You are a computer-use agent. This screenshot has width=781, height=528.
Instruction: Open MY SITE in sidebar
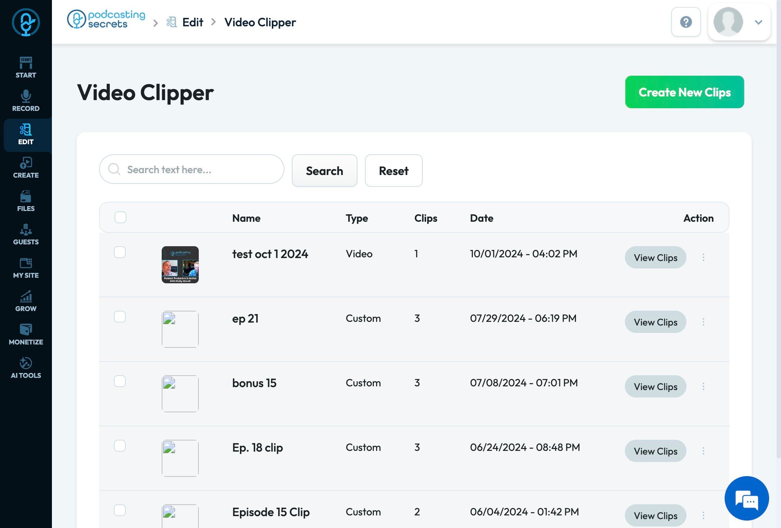[26, 268]
